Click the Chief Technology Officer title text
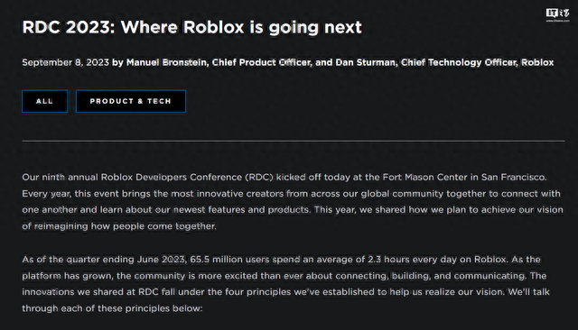Screen dimensions: 578x330 (x=459, y=62)
